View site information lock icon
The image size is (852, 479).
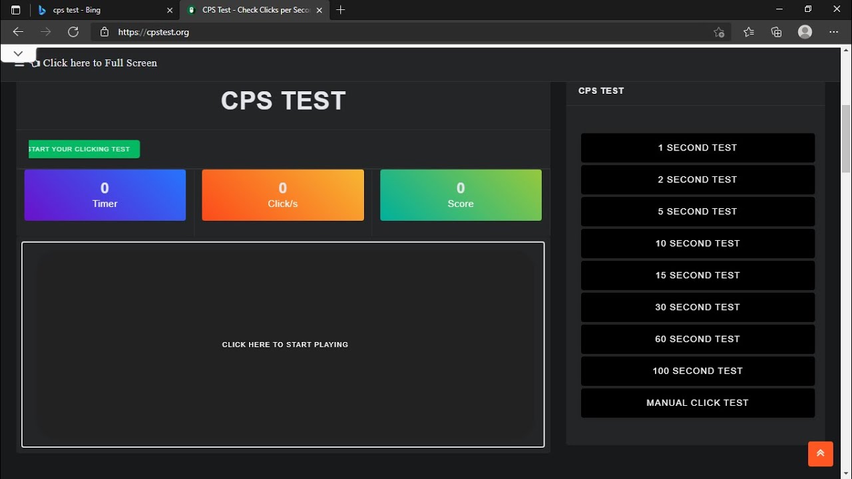(105, 32)
